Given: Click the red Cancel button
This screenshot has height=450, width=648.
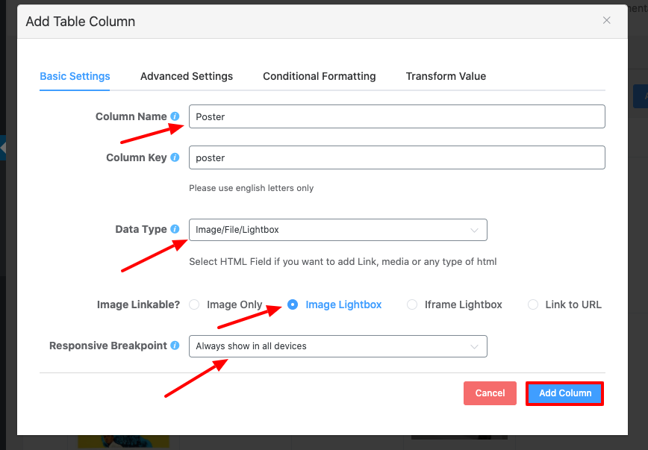Looking at the screenshot, I should 490,393.
